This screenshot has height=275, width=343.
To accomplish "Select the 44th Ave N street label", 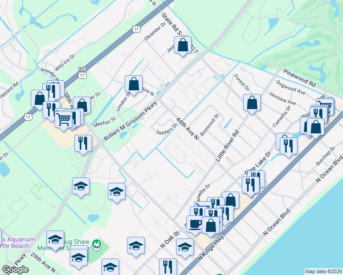I will click(188, 128).
